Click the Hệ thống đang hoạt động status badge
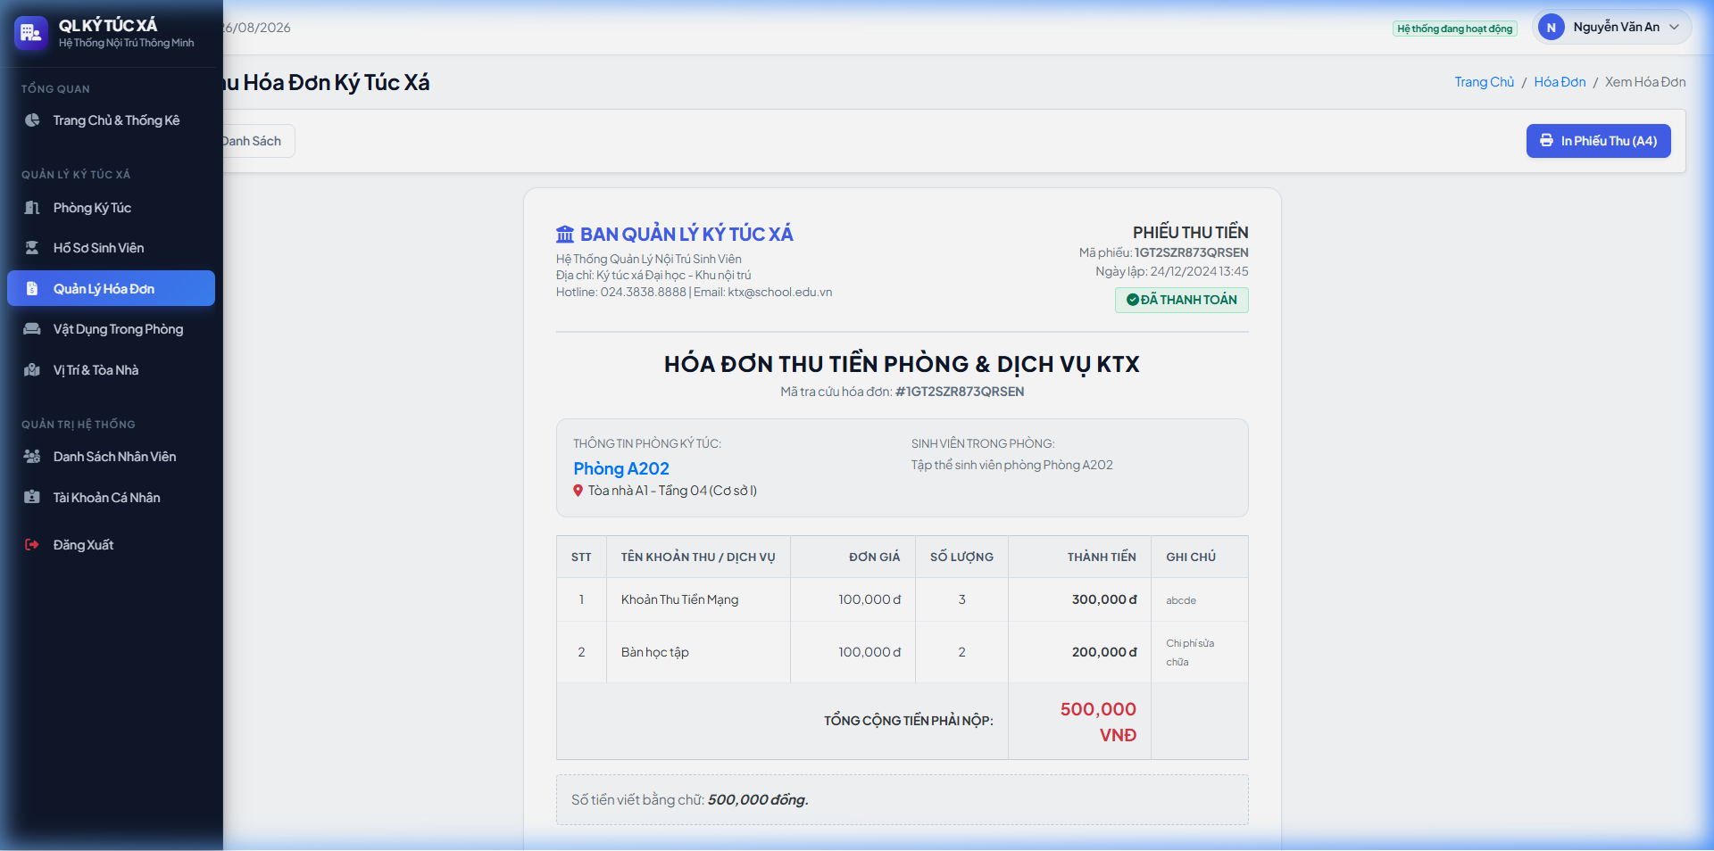 click(x=1454, y=29)
